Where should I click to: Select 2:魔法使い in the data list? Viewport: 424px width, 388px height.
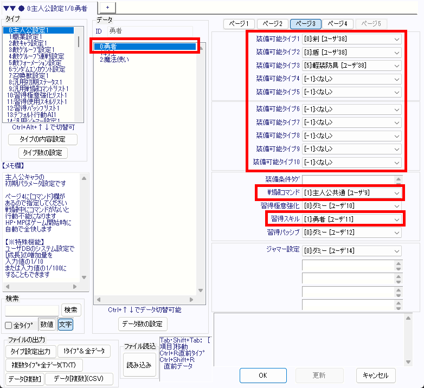coord(114,59)
